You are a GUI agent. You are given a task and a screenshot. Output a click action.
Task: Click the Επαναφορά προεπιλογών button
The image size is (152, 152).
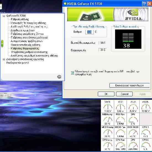point(129,85)
